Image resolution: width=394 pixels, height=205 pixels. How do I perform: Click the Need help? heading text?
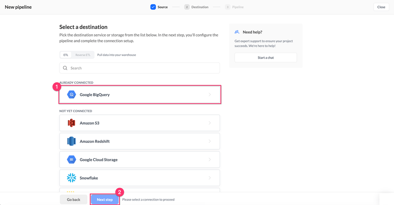252,32
